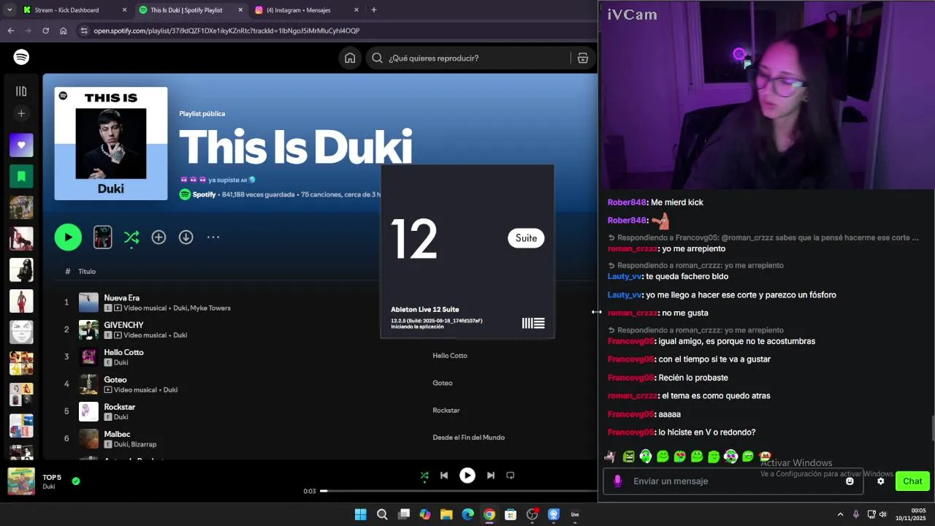
Task: Select Malbec track title
Action: point(117,434)
